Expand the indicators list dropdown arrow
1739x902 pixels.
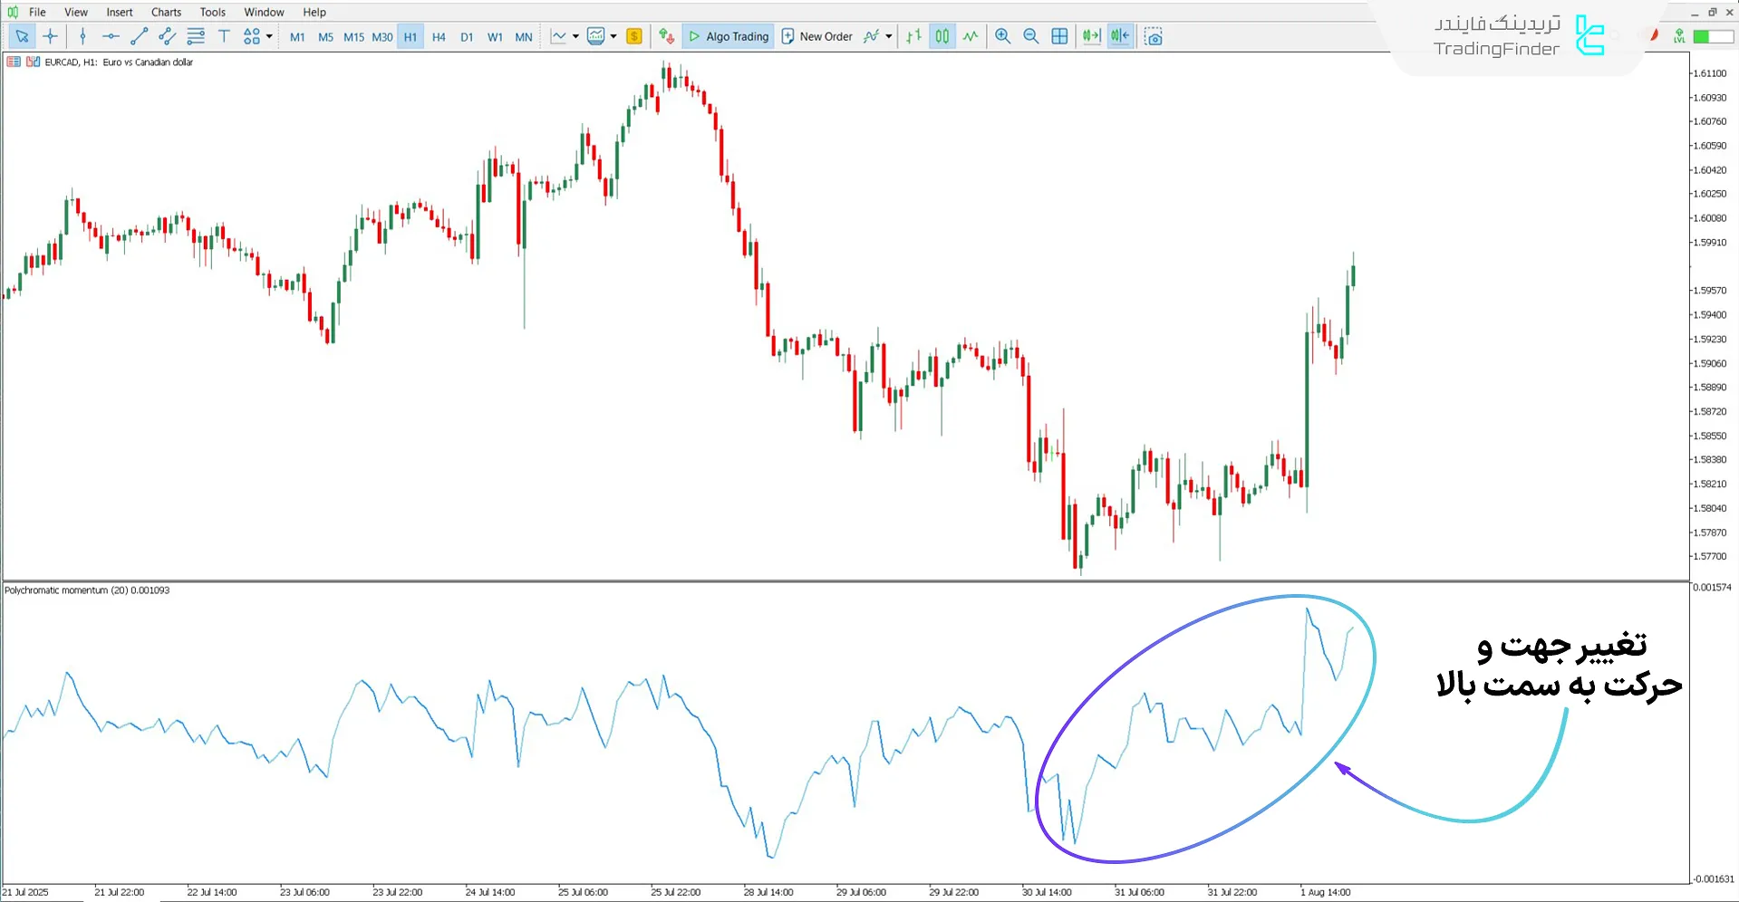889,37
